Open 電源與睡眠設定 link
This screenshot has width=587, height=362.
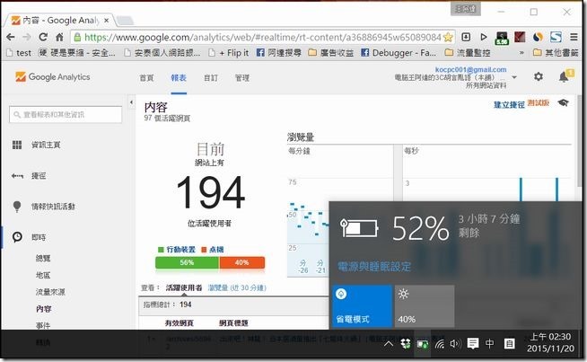click(374, 267)
